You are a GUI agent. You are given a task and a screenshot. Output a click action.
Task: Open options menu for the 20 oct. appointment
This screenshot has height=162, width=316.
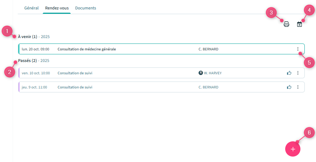click(x=298, y=49)
